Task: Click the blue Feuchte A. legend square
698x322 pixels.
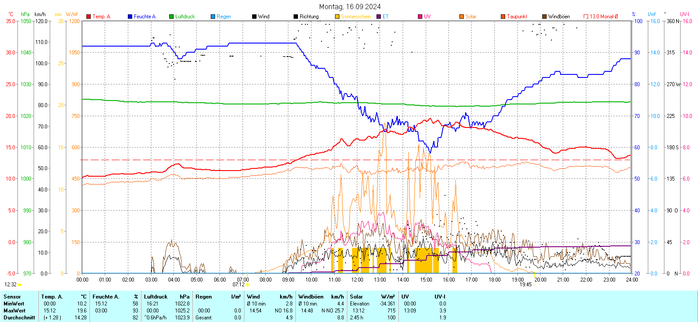Action: 130,17
